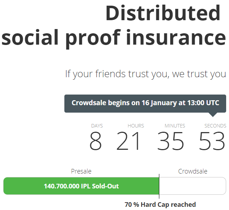The height and width of the screenshot is (210, 229).
Task: Click the '70 % Hard Cap reached' text
Action: tap(160, 205)
